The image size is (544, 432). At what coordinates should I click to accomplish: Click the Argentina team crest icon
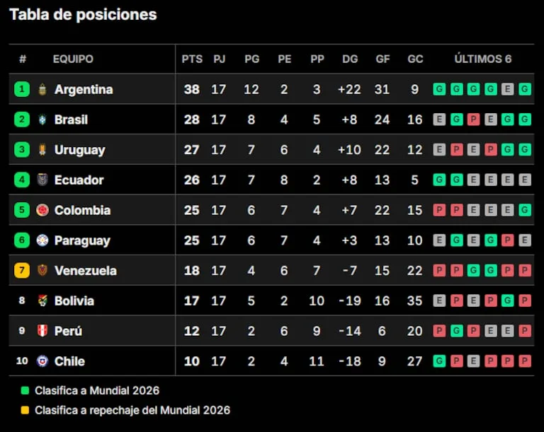42,89
